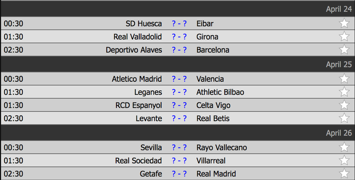Viewport: 355px width, 180px height.
Task: Favorite the Real Valladolid vs Girona match
Action: pyautogui.click(x=344, y=37)
